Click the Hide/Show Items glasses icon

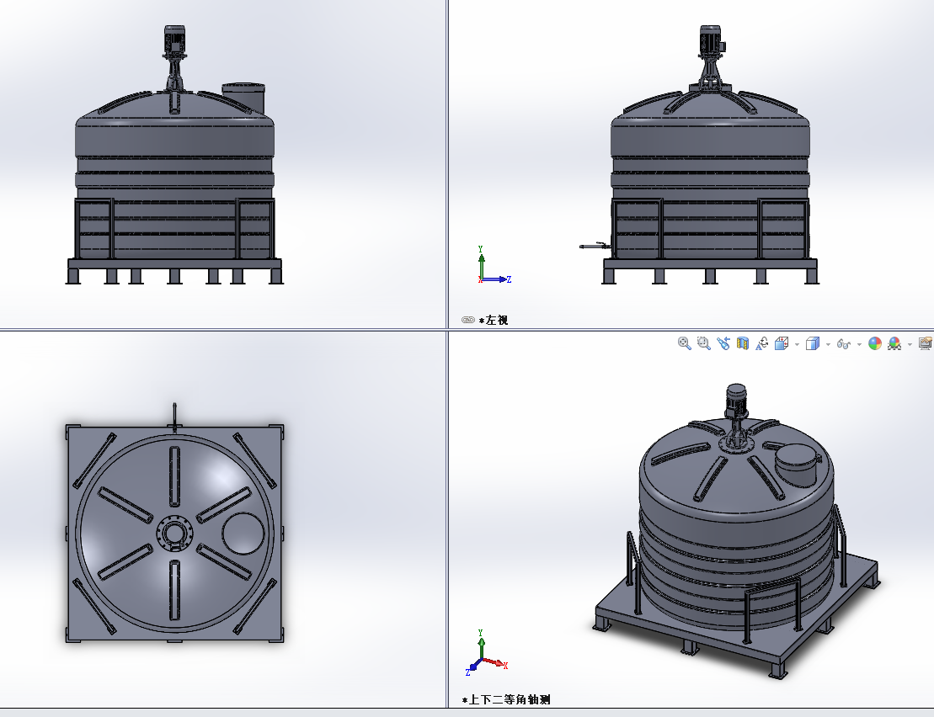(844, 343)
